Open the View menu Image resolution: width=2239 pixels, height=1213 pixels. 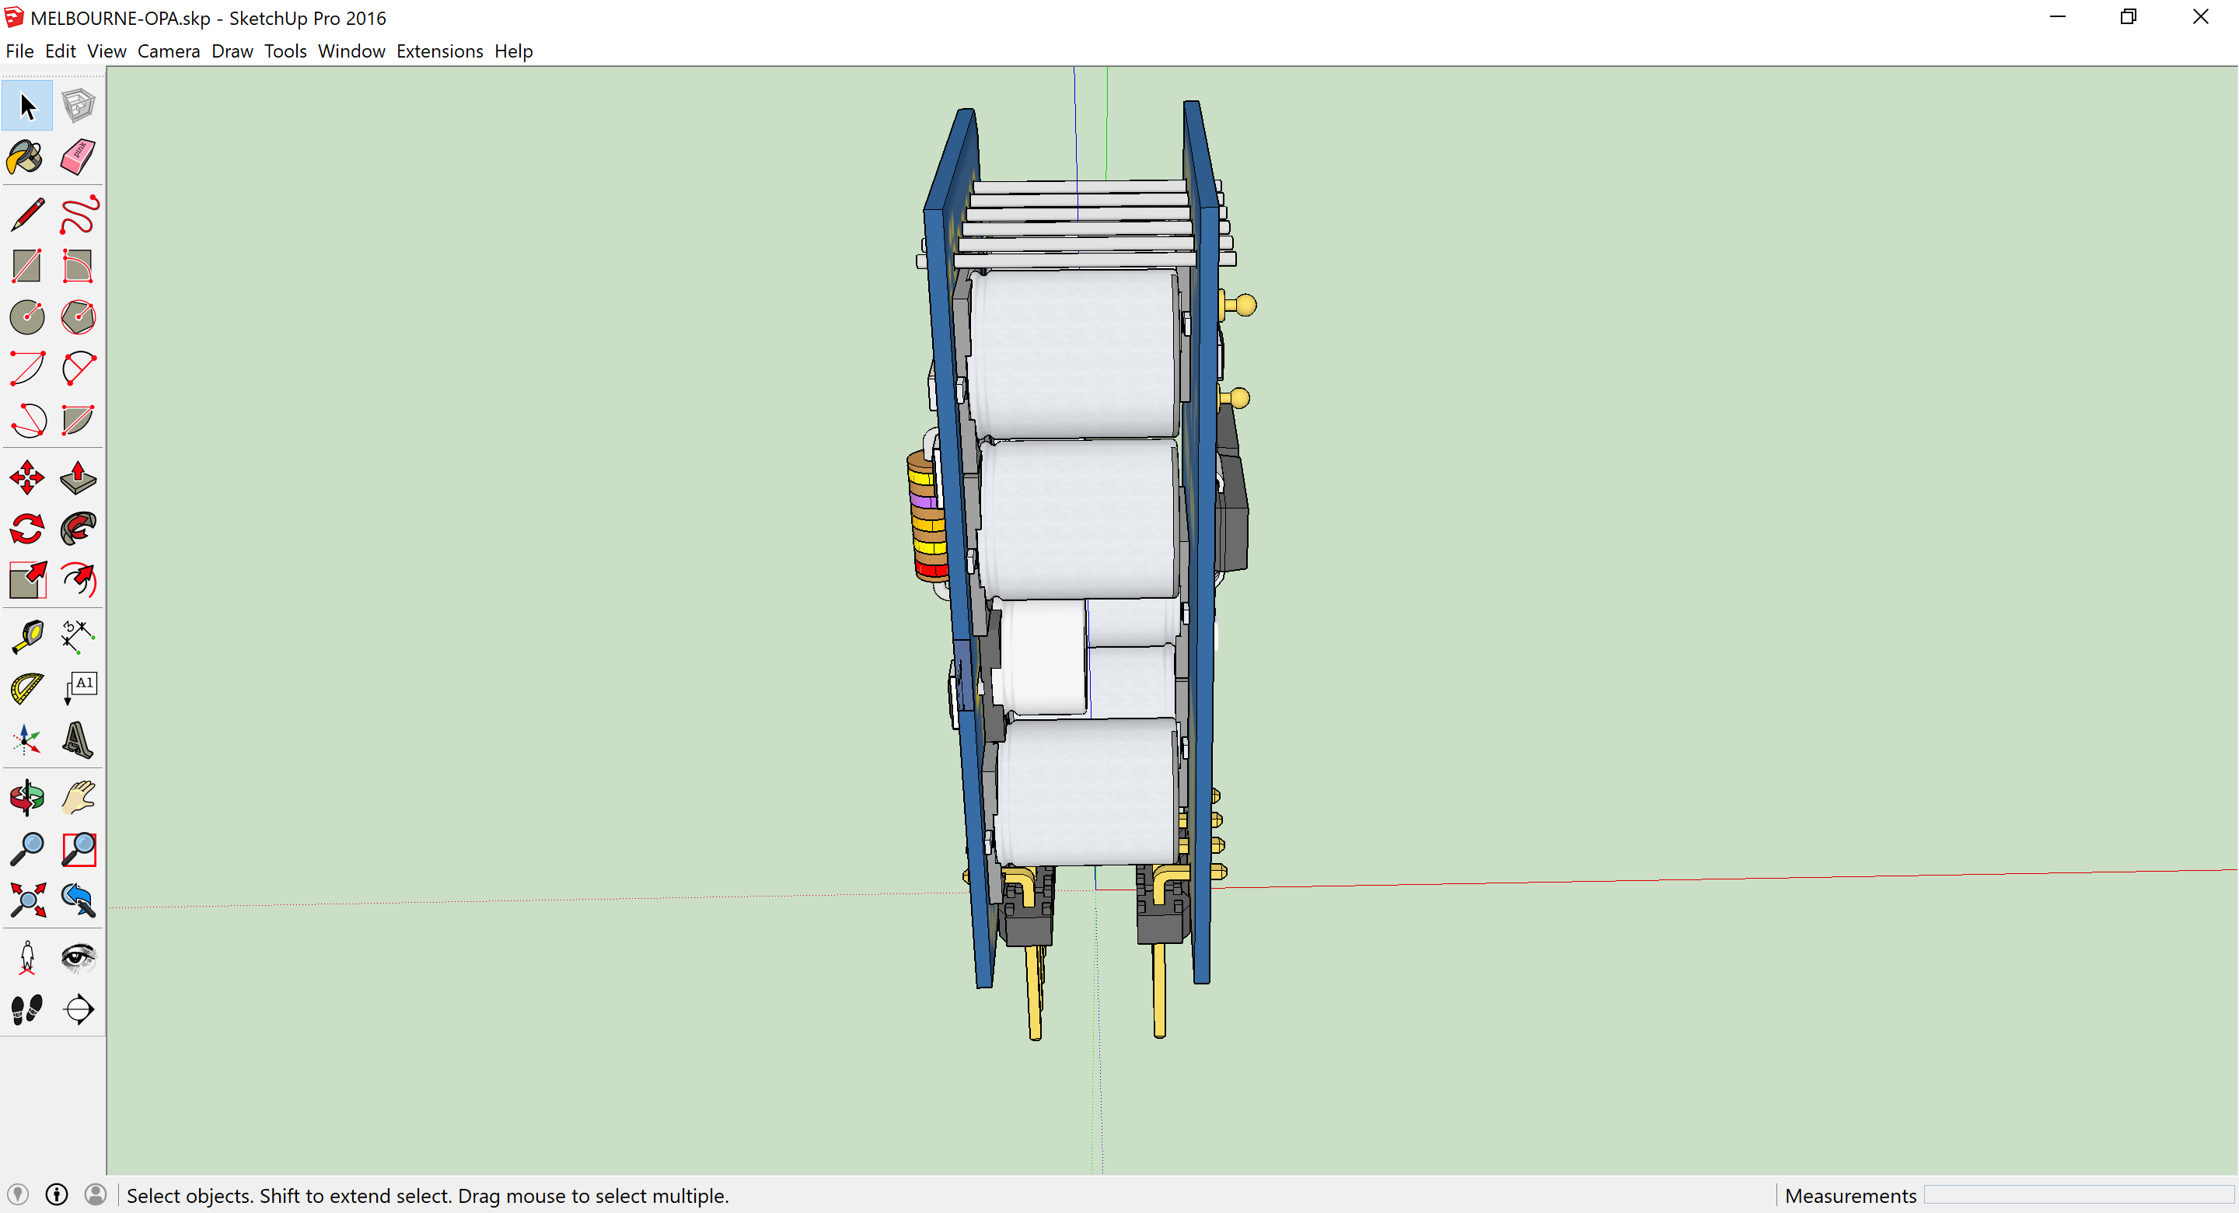pos(107,51)
